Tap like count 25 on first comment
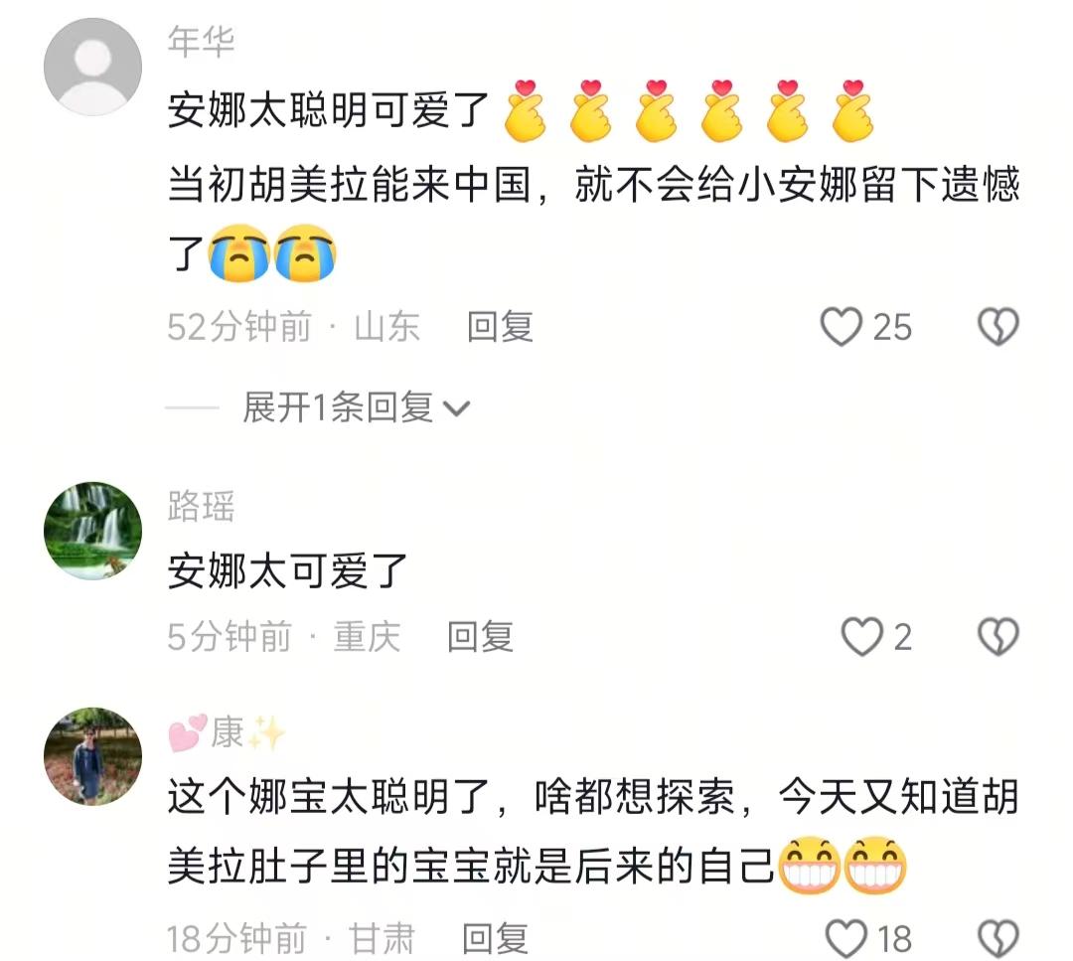Screen dimensions: 1073x961 [892, 327]
